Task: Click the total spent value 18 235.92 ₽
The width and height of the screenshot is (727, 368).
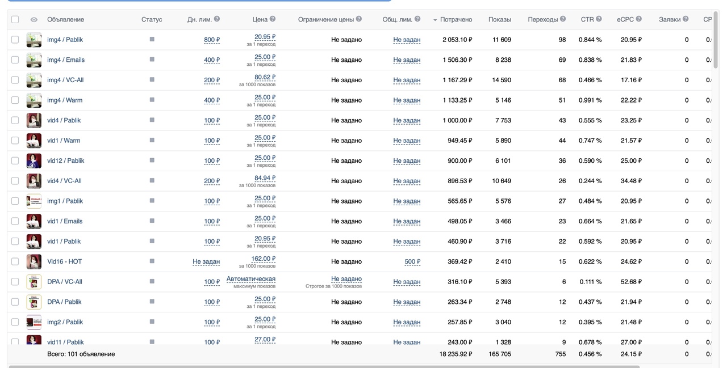Action: 456,354
